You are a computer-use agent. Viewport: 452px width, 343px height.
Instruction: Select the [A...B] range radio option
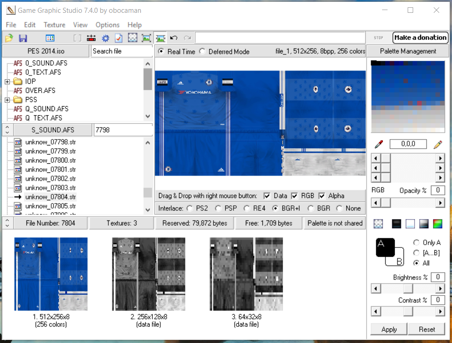[416, 253]
